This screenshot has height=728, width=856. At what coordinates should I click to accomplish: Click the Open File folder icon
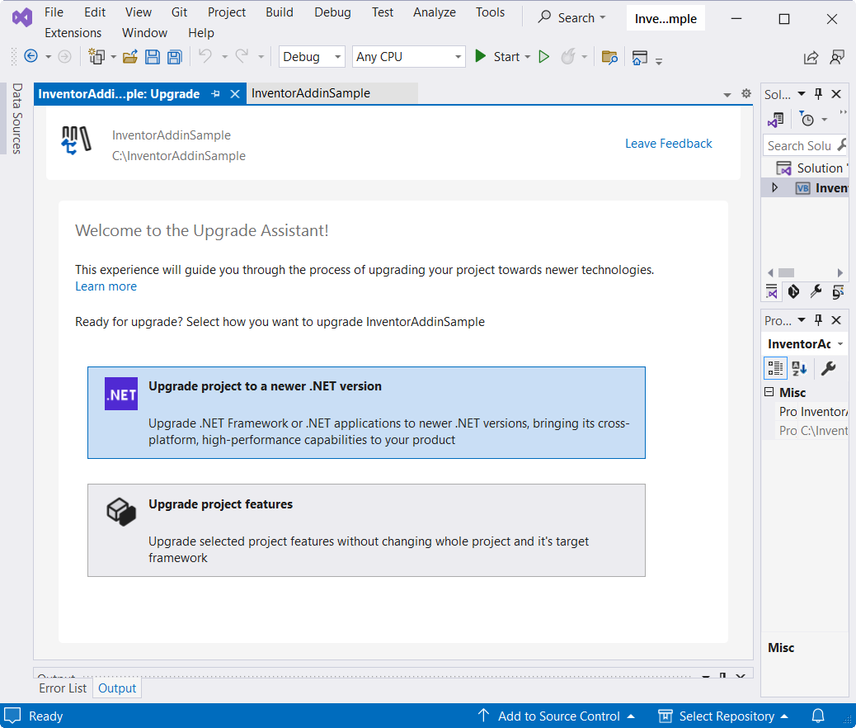130,57
